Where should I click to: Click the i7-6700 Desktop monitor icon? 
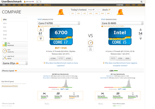(x=58, y=94)
